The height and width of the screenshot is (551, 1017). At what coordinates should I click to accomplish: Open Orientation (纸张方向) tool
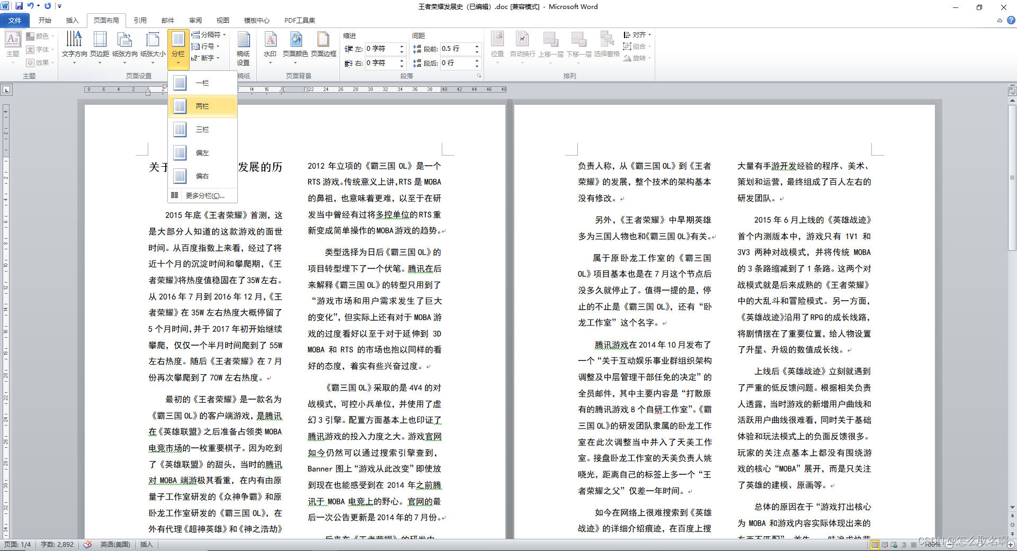125,47
